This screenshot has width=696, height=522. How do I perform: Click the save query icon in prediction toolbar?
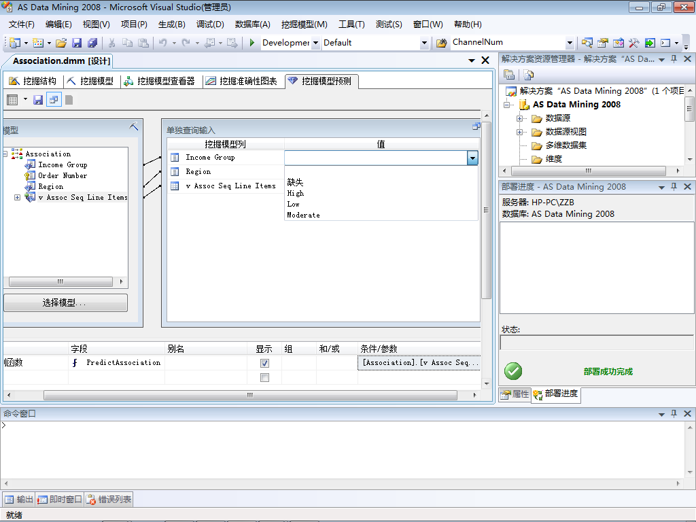pos(38,100)
